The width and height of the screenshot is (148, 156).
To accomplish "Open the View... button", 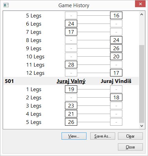I will click(74, 136).
